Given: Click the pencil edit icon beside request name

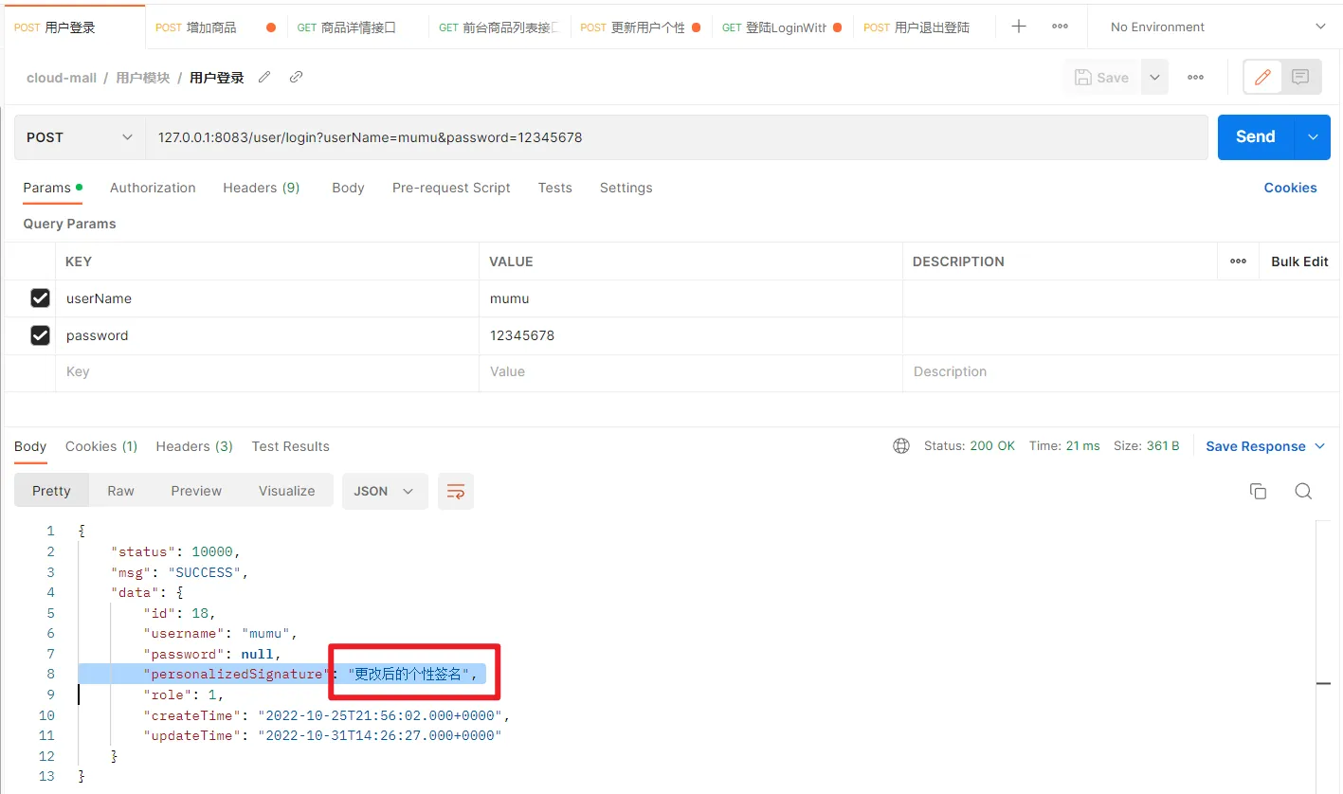Looking at the screenshot, I should (x=264, y=77).
